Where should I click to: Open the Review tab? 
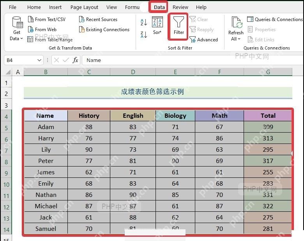[x=180, y=7]
